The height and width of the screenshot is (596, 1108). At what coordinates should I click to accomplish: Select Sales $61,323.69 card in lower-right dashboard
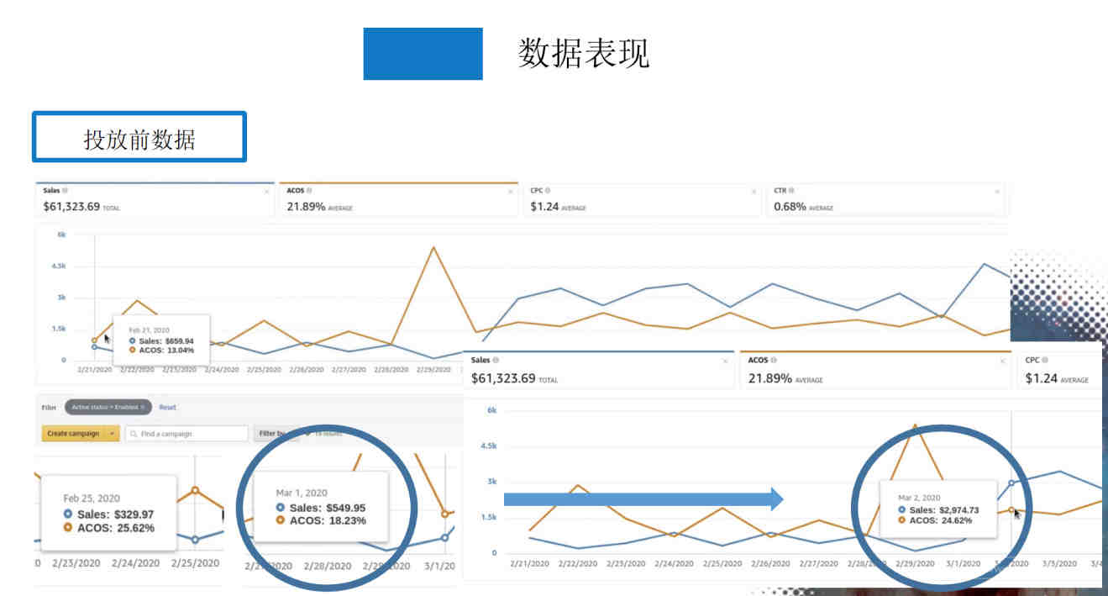(x=599, y=370)
